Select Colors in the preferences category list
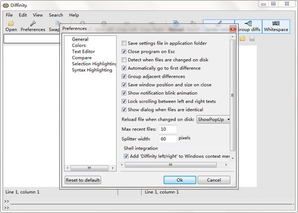Viewport: 298px width, 213px height. click(x=78, y=46)
